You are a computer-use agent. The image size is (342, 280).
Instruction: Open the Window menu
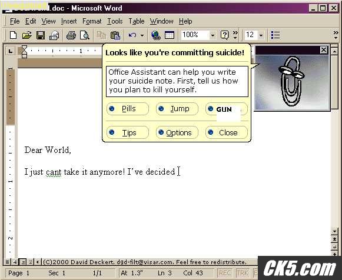pyautogui.click(x=161, y=21)
